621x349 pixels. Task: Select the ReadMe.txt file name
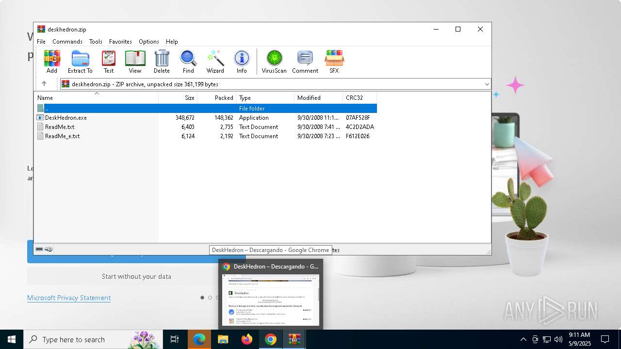(x=60, y=127)
